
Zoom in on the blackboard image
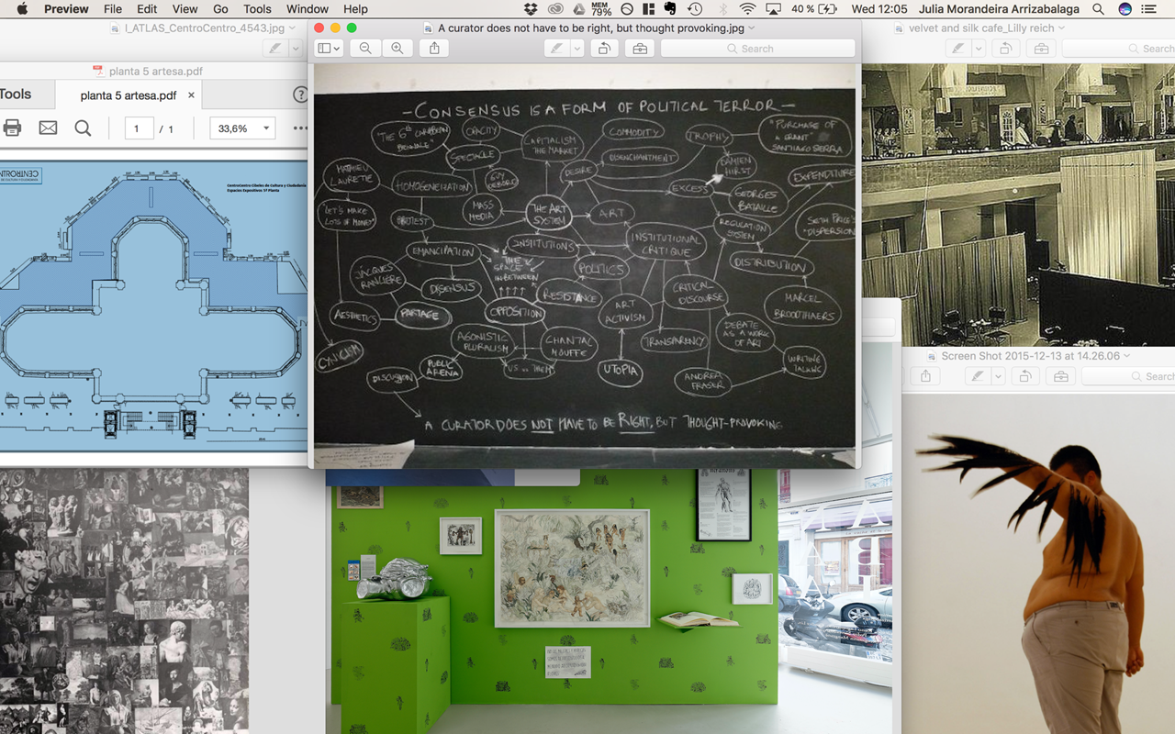(397, 49)
